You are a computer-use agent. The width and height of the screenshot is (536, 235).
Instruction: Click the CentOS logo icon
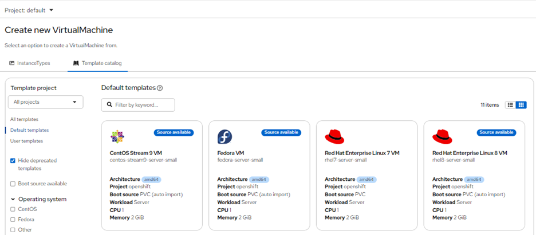coord(117,136)
